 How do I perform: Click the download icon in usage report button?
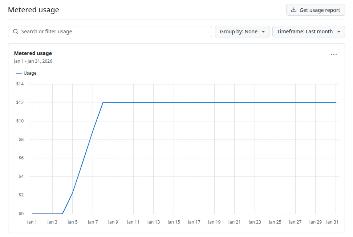(293, 10)
